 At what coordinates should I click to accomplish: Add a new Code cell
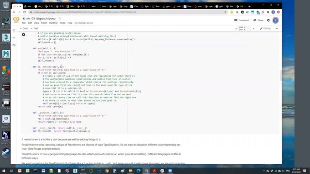pos(24,29)
